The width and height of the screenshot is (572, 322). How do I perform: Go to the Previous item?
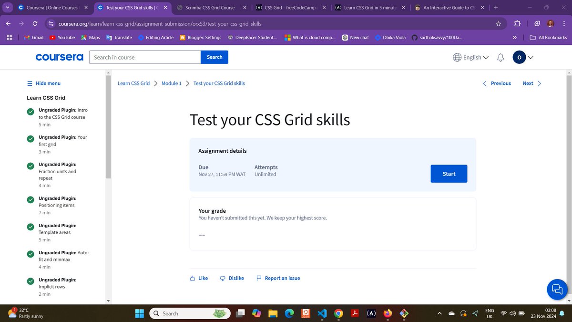(x=497, y=83)
